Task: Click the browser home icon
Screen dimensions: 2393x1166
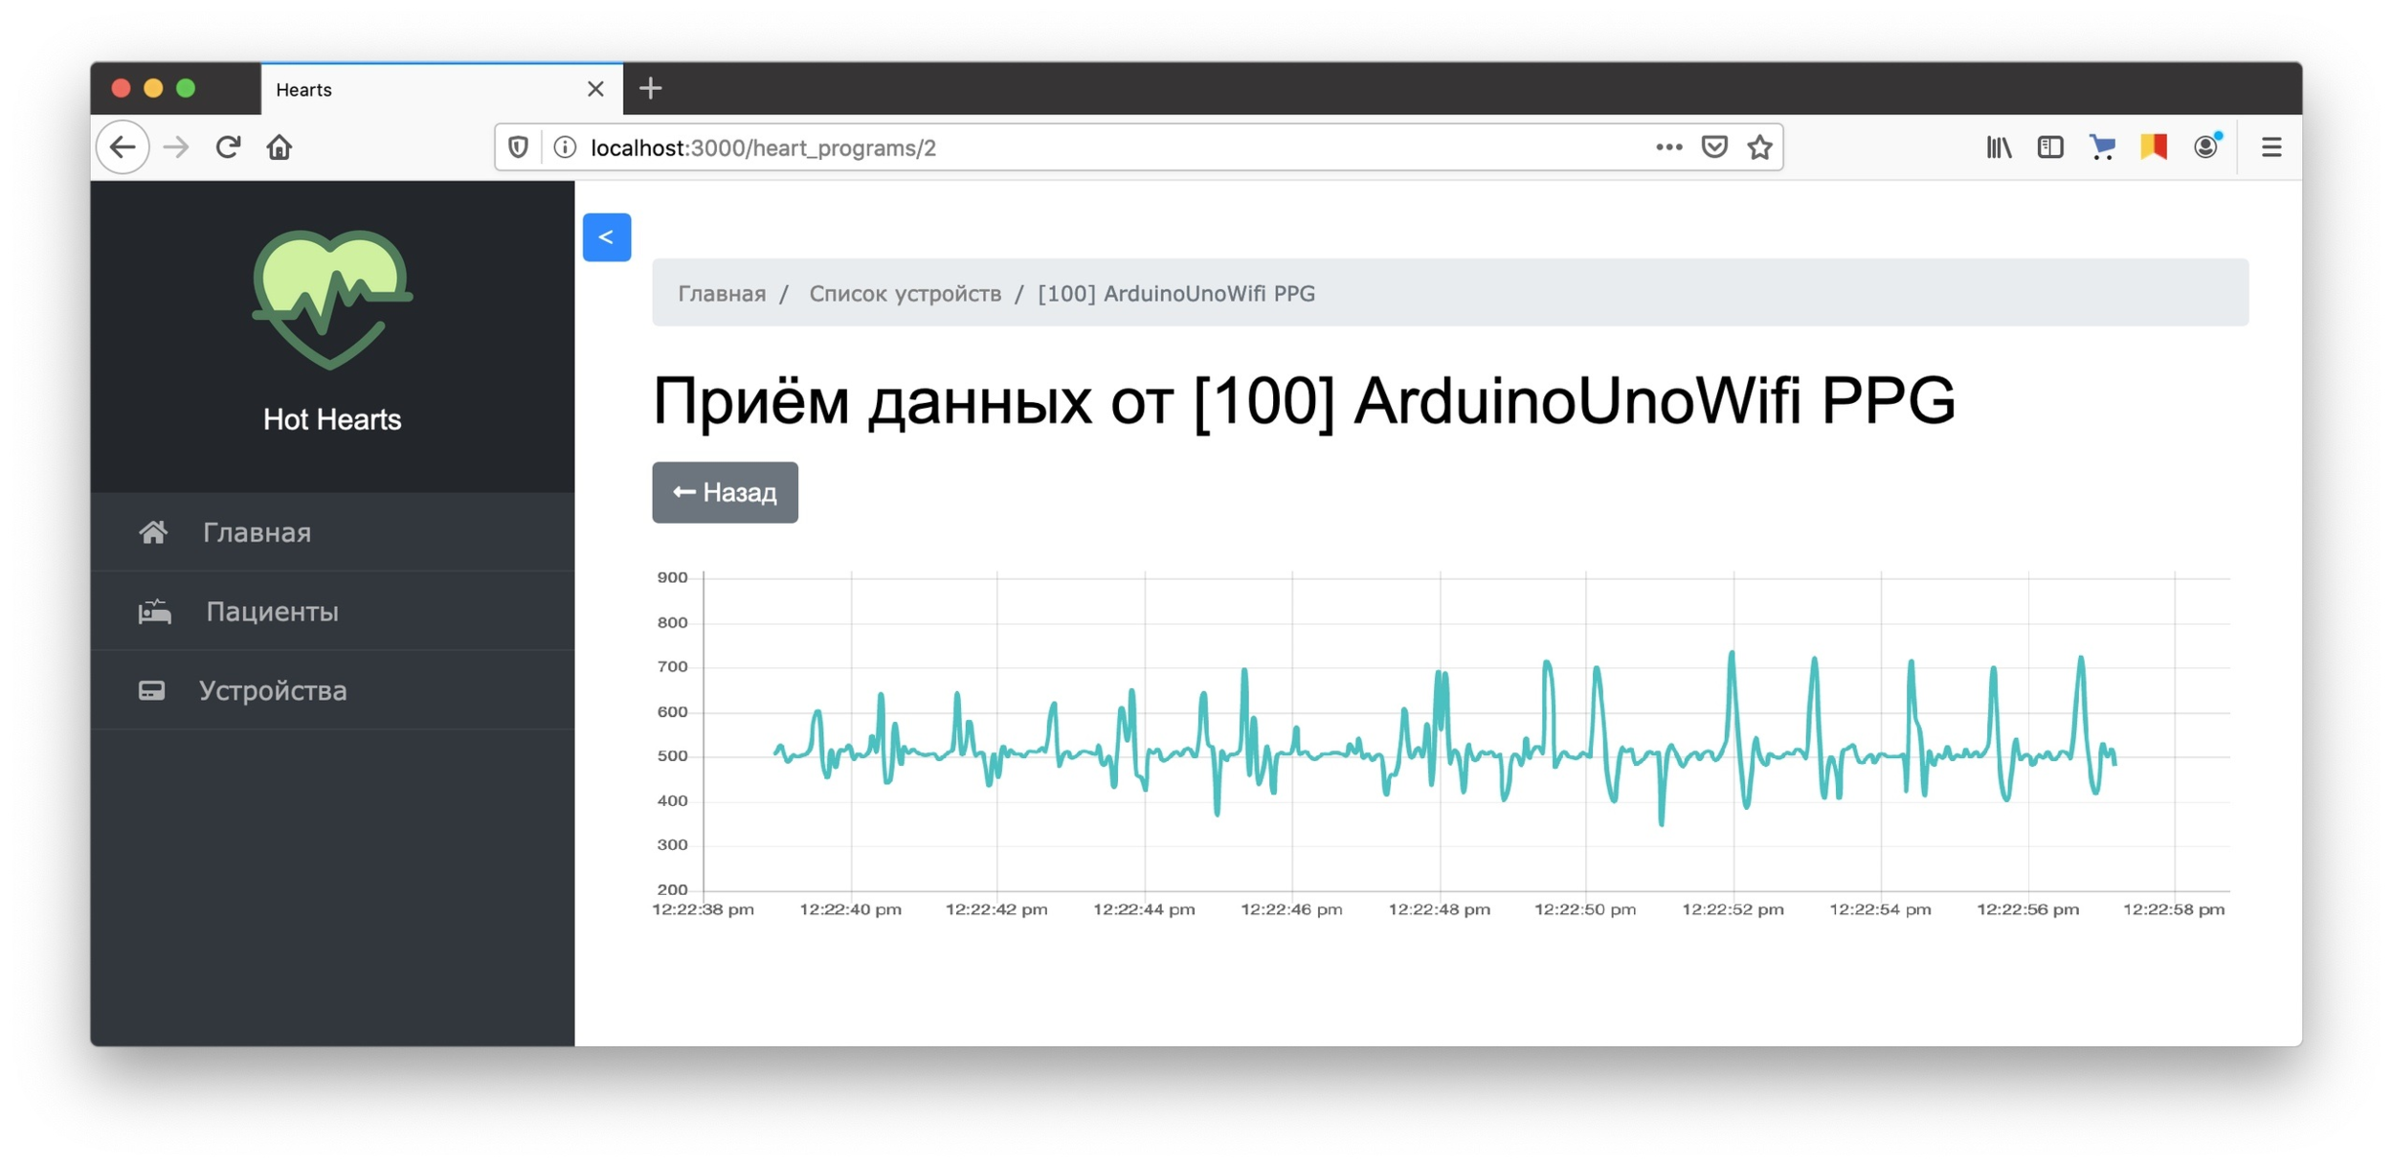Action: 280,147
